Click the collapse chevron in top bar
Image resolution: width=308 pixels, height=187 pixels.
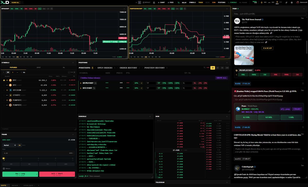point(139,2)
